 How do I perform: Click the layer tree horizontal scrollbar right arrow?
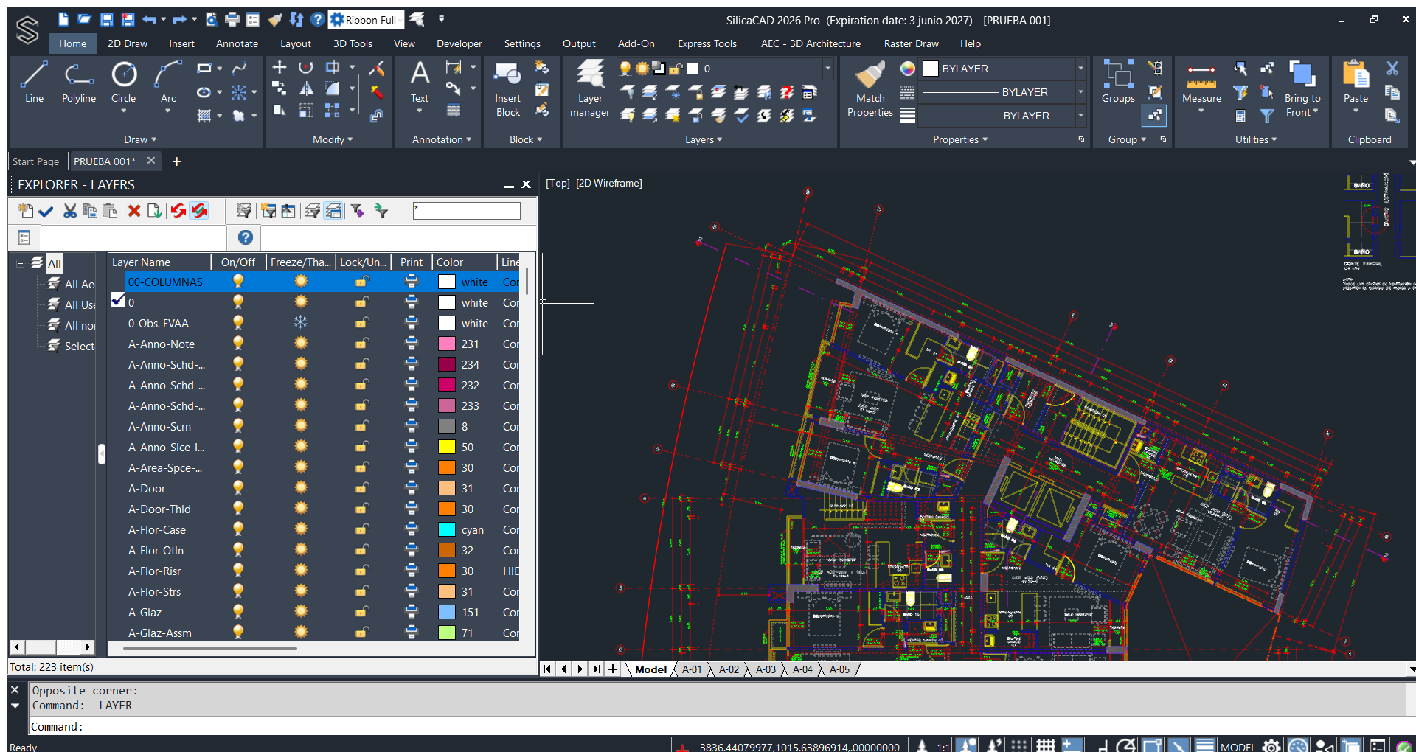88,647
